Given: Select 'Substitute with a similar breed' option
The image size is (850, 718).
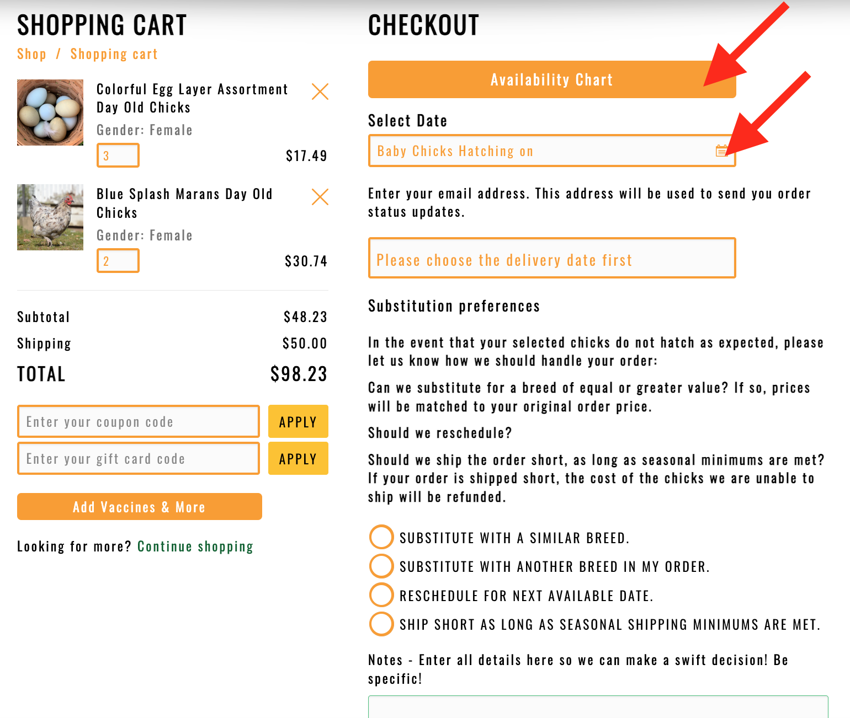Looking at the screenshot, I should tap(381, 537).
